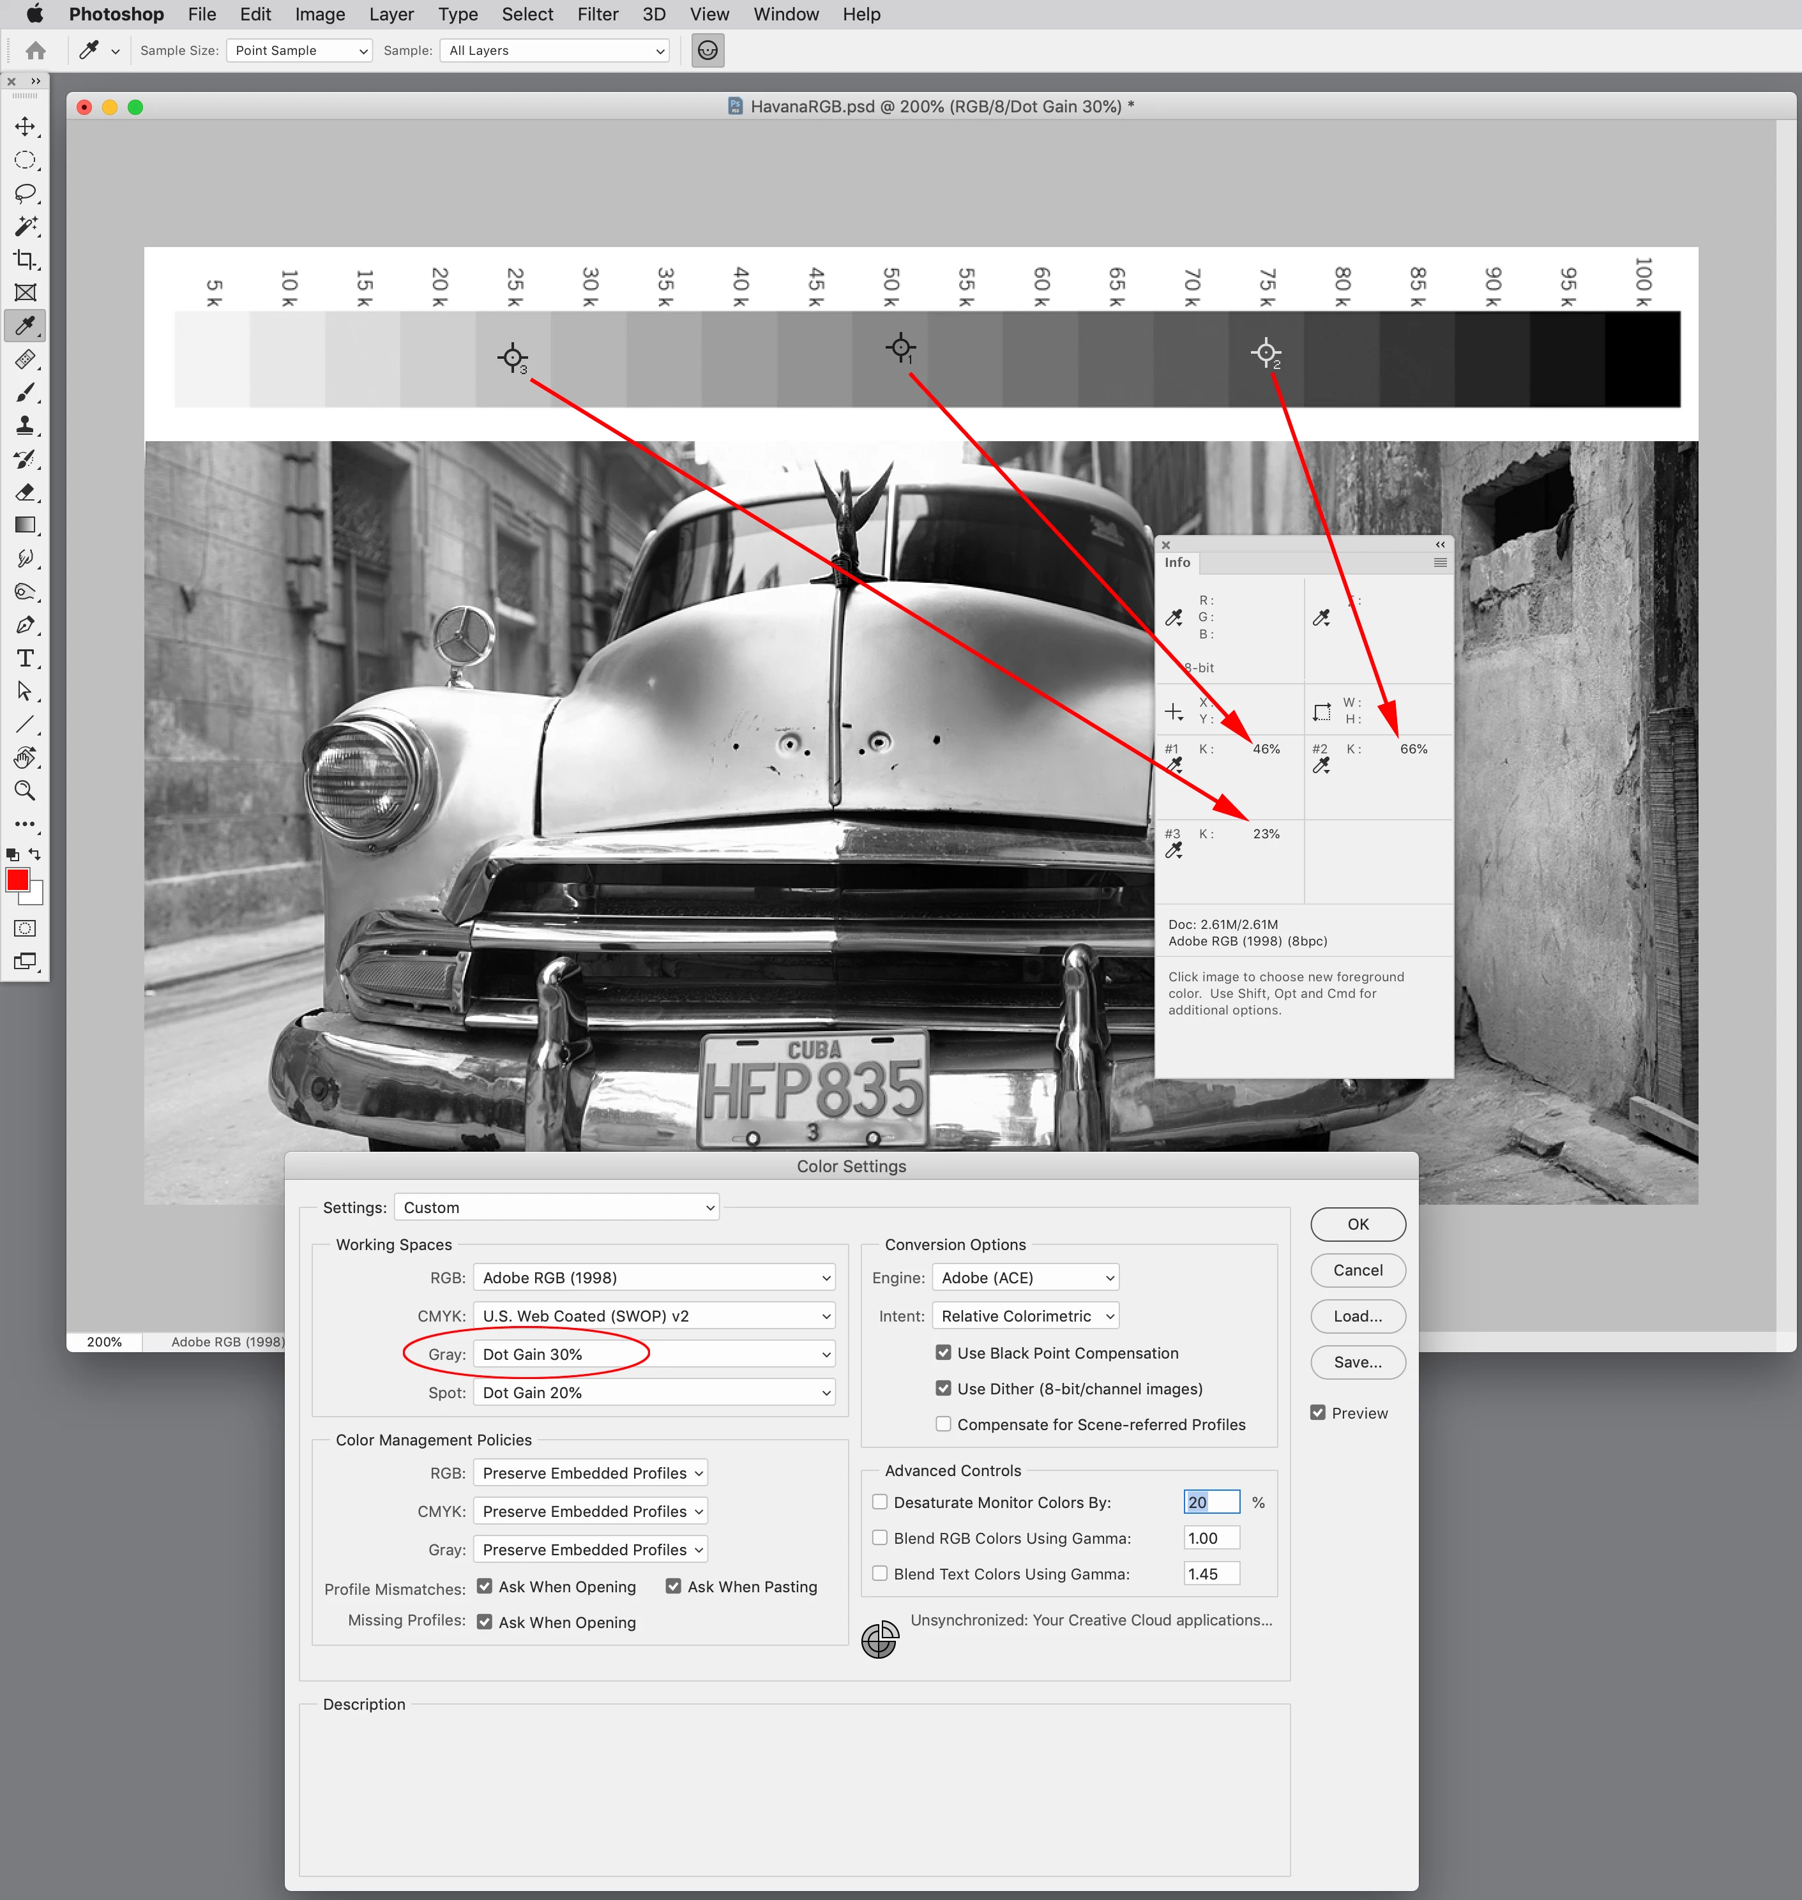This screenshot has height=1900, width=1802.
Task: Open the Sample Size dropdown
Action: (299, 51)
